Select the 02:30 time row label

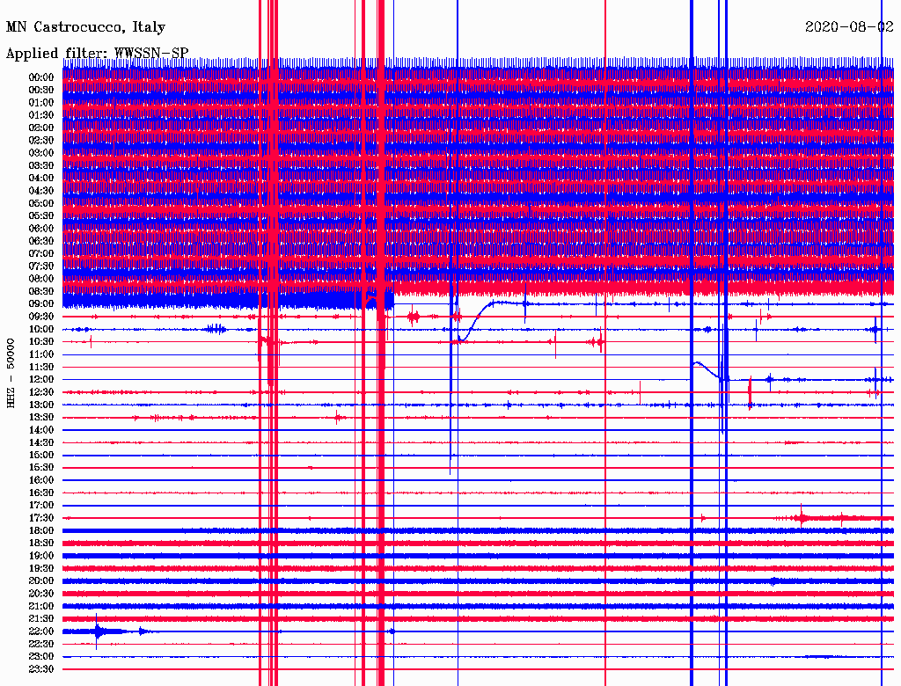41,140
